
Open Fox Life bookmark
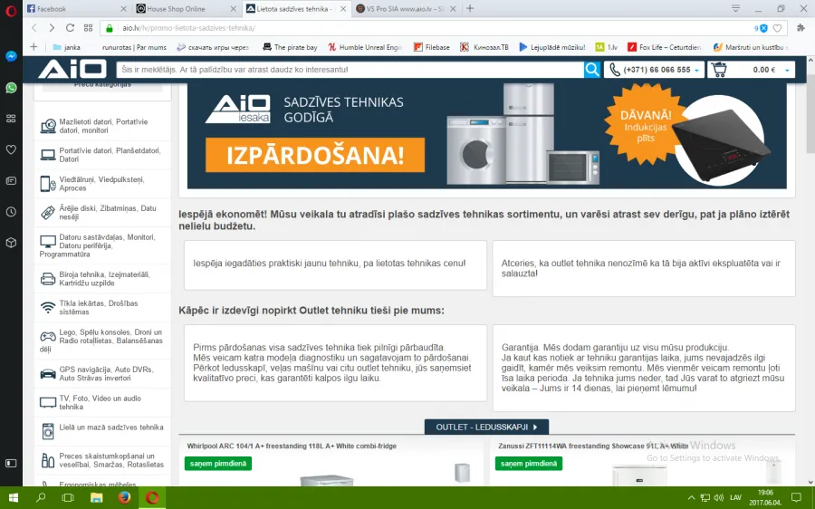[665, 47]
